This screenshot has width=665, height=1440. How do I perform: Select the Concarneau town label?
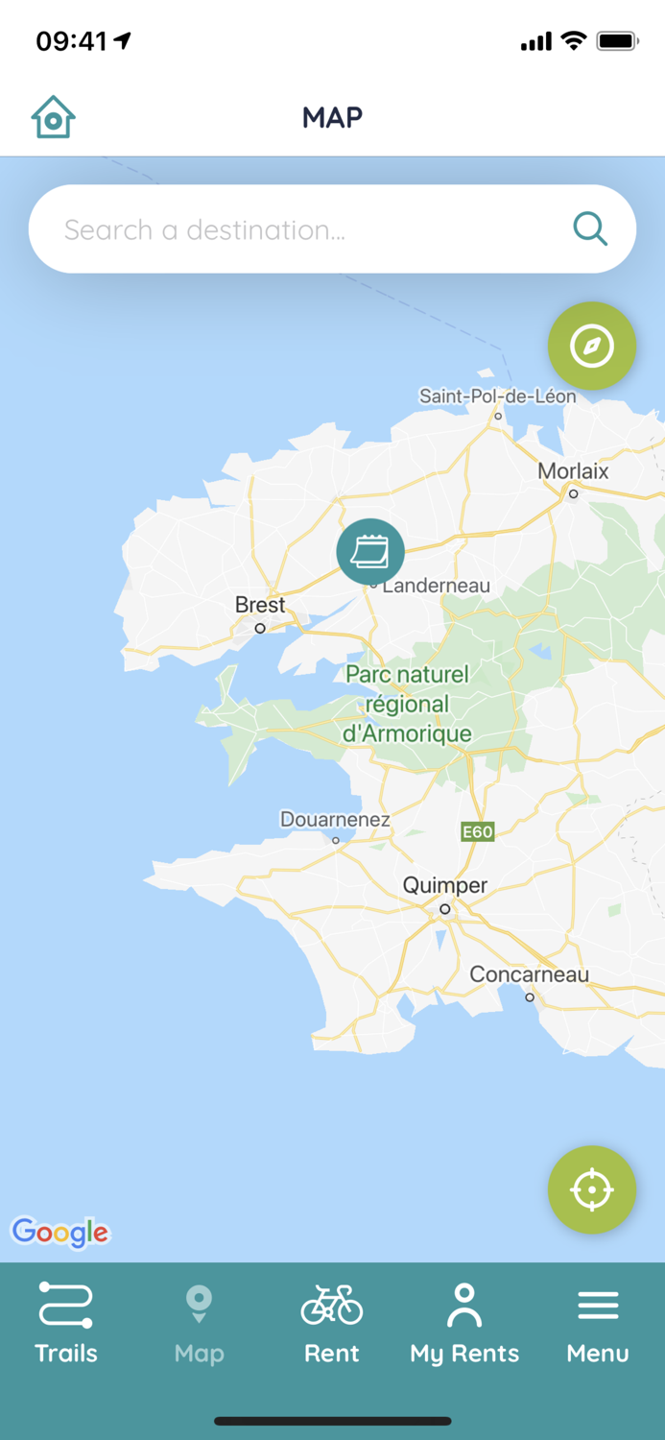[530, 974]
